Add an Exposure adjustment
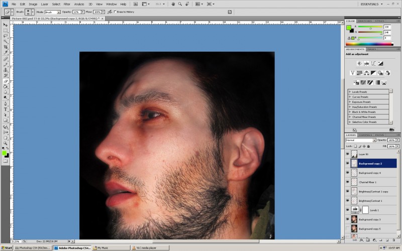The image size is (402, 251). [x=380, y=63]
